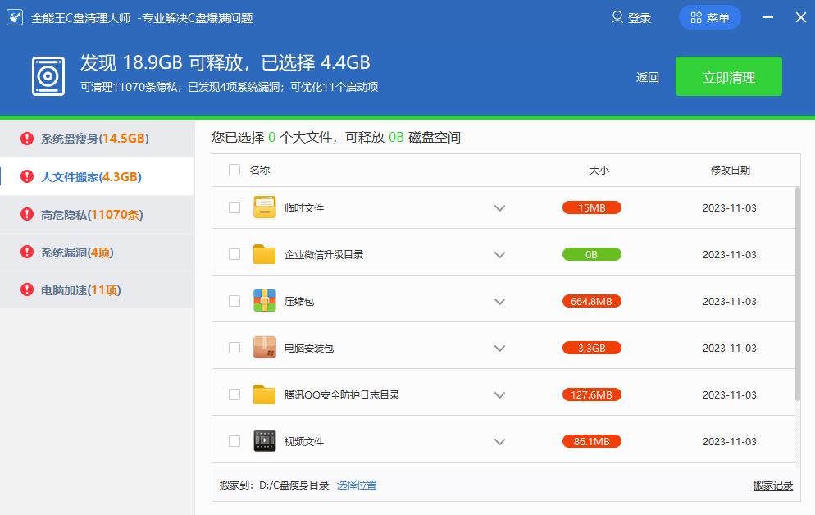Tick the 压缩包 row checkbox

pos(234,301)
